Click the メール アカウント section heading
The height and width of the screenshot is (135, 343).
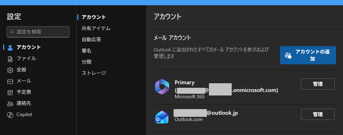pyautogui.click(x=172, y=38)
